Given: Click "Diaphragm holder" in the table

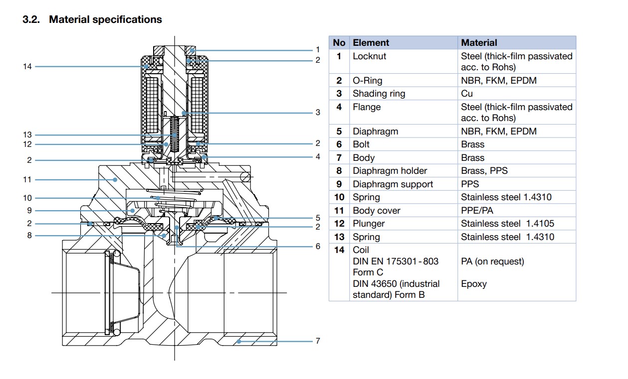Looking at the screenshot, I should tap(390, 171).
